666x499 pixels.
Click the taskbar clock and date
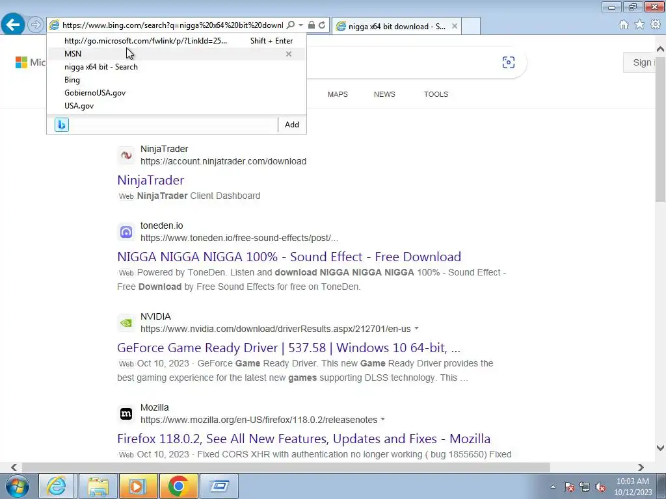633,487
